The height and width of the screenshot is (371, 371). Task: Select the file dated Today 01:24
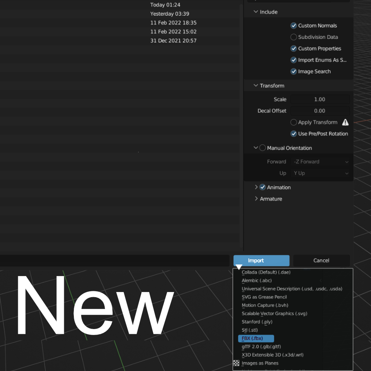pos(119,5)
